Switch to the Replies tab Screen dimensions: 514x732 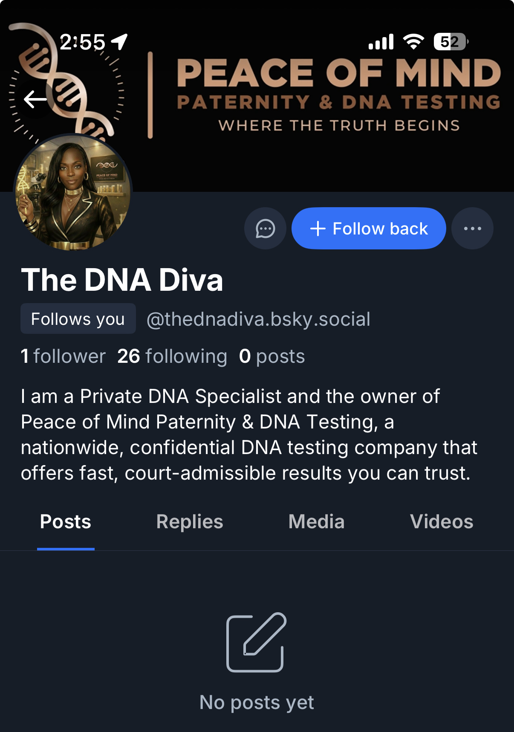pos(190,522)
